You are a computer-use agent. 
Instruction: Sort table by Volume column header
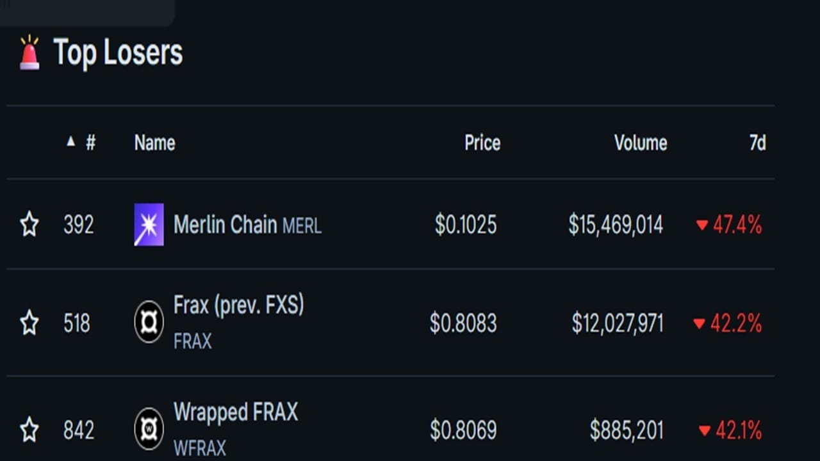(641, 142)
